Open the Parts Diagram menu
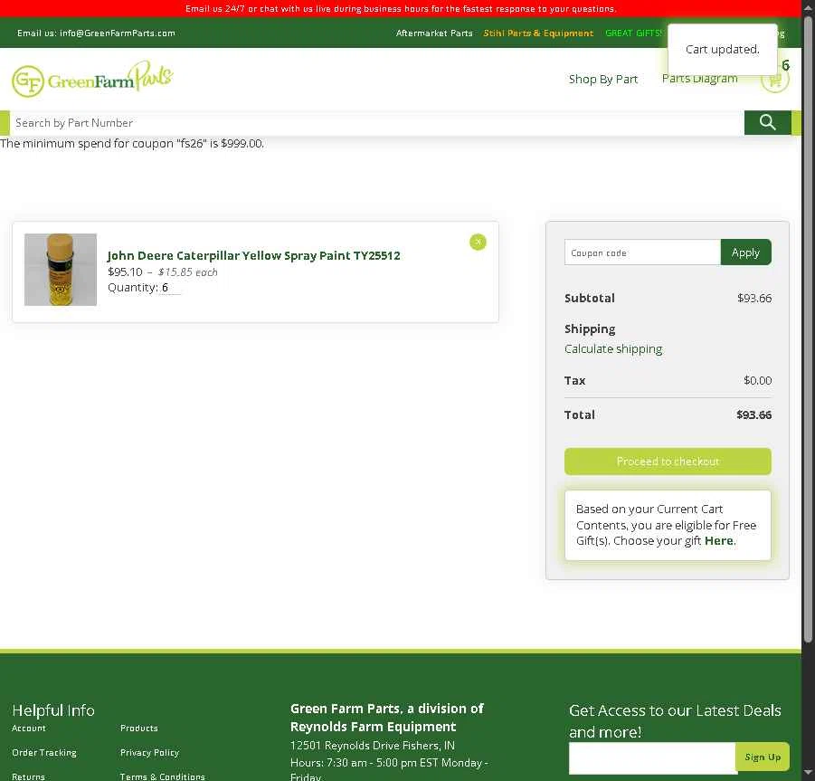 tap(699, 79)
